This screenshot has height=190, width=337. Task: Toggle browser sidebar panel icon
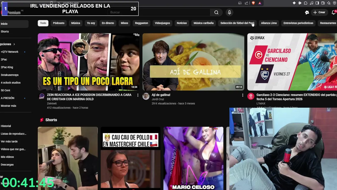(317, 3)
